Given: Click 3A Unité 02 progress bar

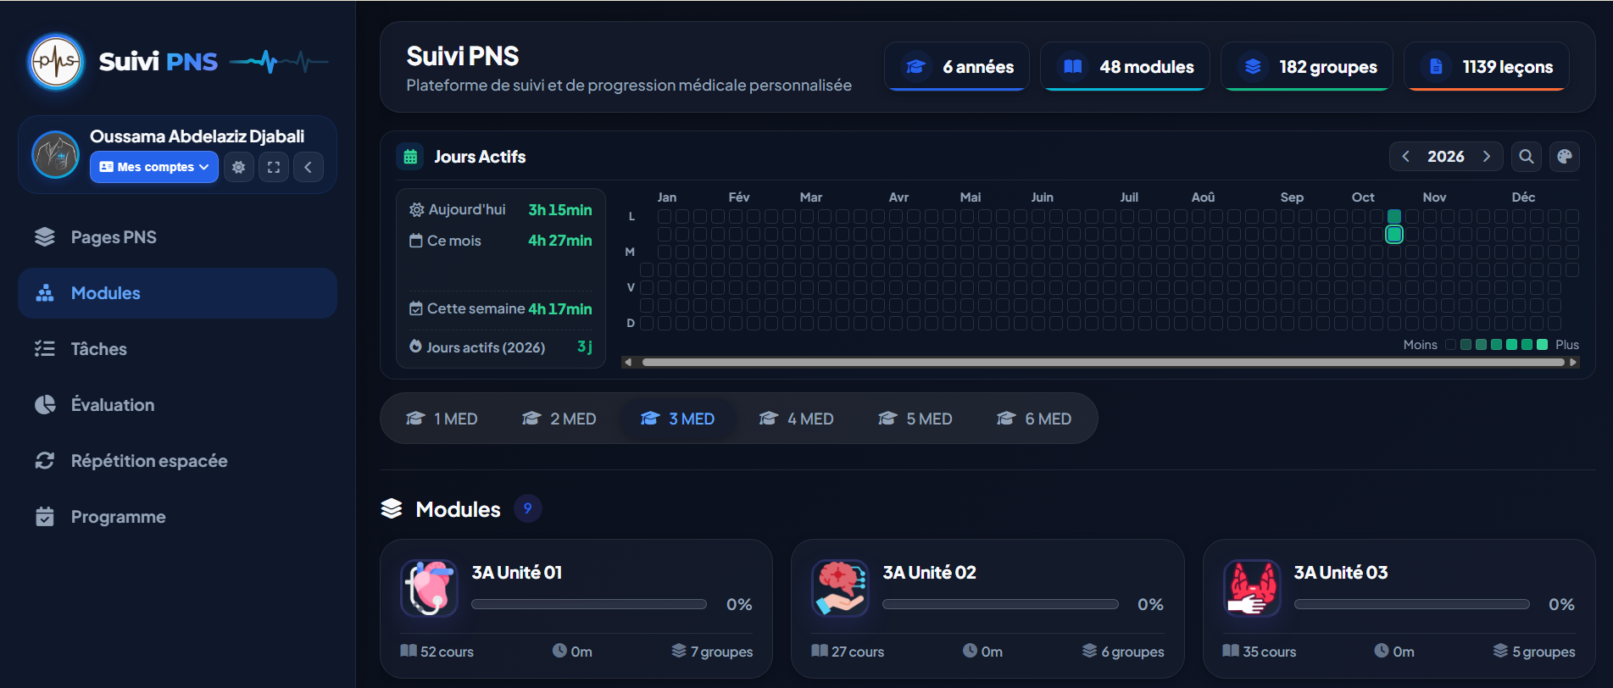Looking at the screenshot, I should 1000,604.
